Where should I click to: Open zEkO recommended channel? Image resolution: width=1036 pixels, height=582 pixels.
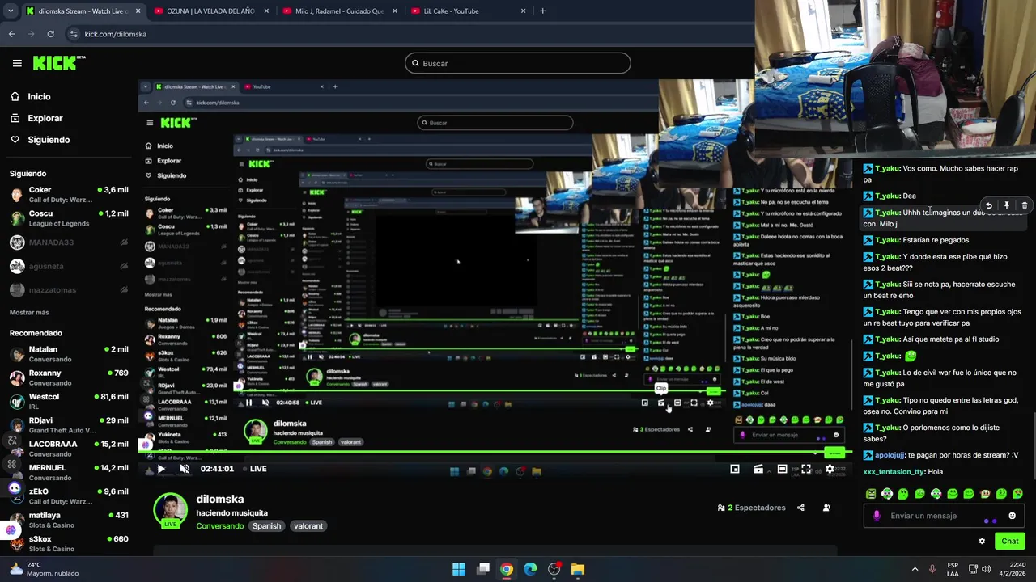69,496
